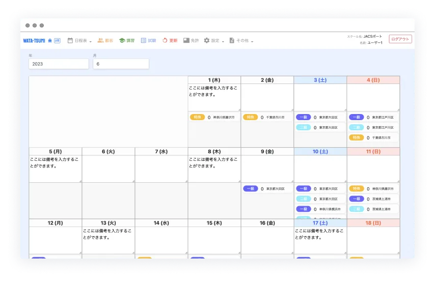
Task: Open the 免許 license card icon
Action: (x=186, y=41)
